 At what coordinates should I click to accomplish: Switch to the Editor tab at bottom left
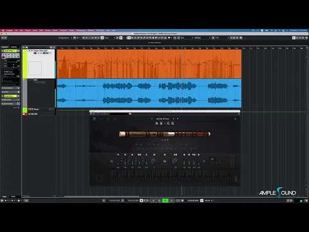[x=14, y=197]
